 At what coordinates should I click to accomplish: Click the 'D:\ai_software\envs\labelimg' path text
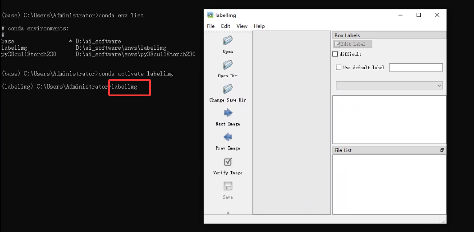point(121,48)
